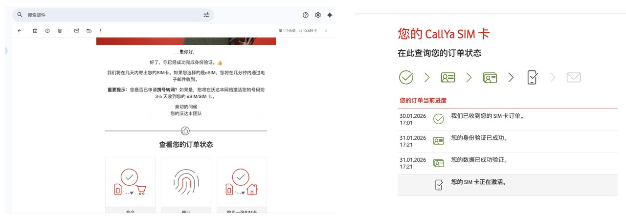Click green checkmark step in progress bar
626x217 pixels.
[x=406, y=77]
